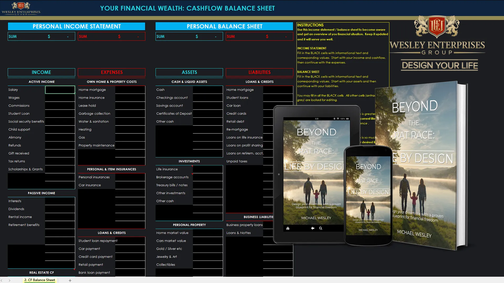The height and width of the screenshot is (283, 504).
Task: Click the liabilities SUM total cell
Action: 259,36
